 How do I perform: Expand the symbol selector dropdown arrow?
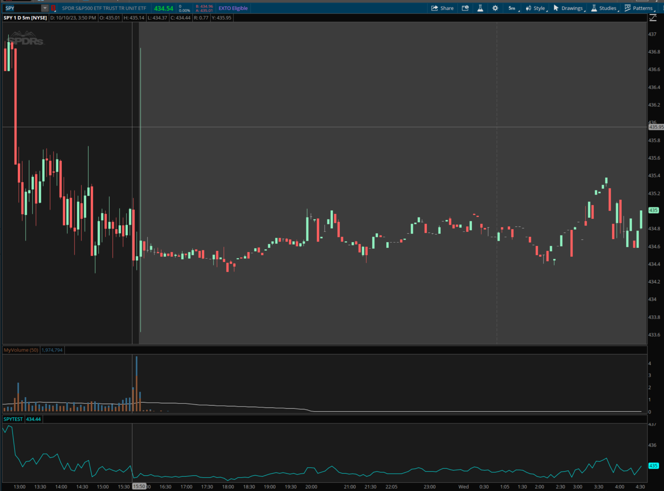45,8
